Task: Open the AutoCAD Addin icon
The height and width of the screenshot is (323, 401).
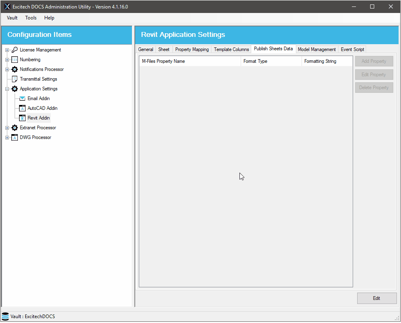Action: click(x=22, y=108)
